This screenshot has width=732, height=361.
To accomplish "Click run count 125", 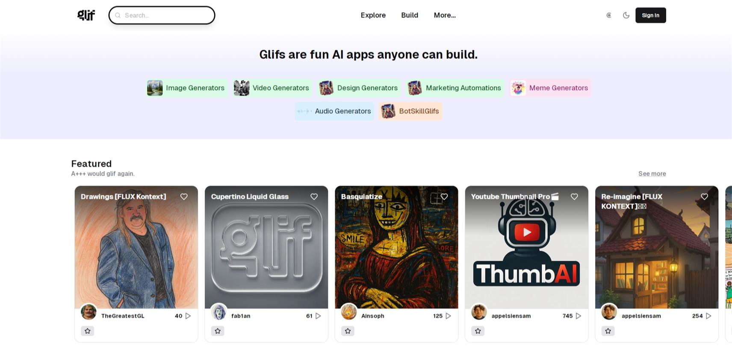I will click(x=438, y=316).
